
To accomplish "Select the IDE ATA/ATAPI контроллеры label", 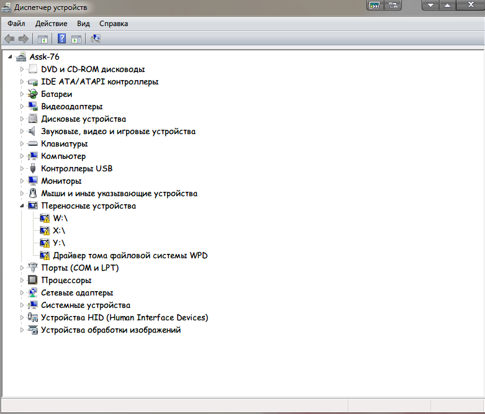I will click(99, 82).
